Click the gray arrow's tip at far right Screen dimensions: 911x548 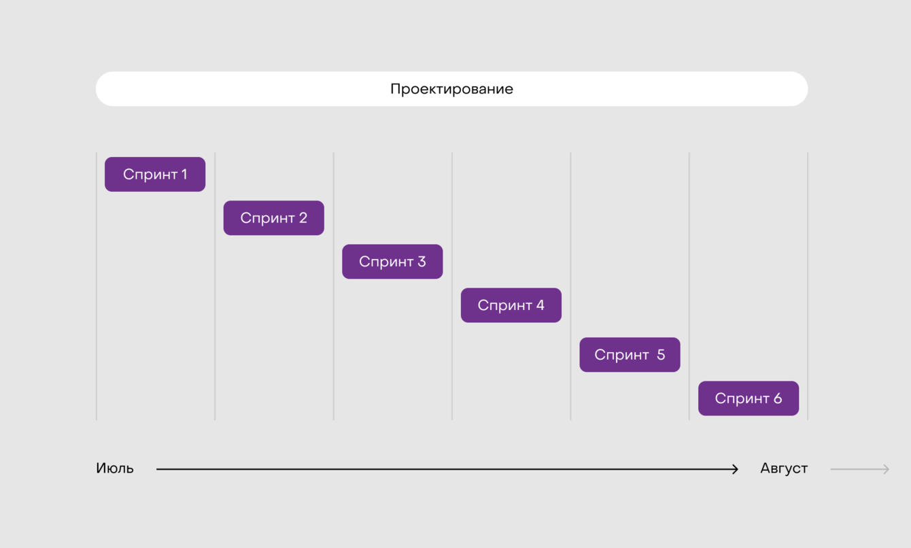tap(887, 469)
